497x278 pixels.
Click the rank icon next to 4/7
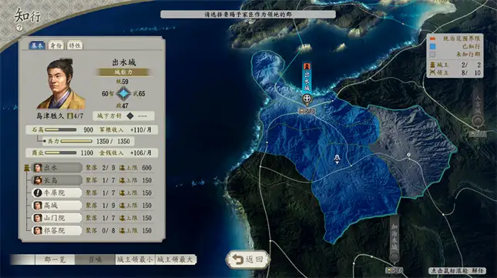coord(70,116)
